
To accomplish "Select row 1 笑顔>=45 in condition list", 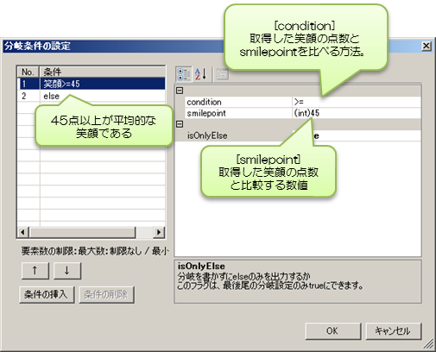I will (92, 84).
